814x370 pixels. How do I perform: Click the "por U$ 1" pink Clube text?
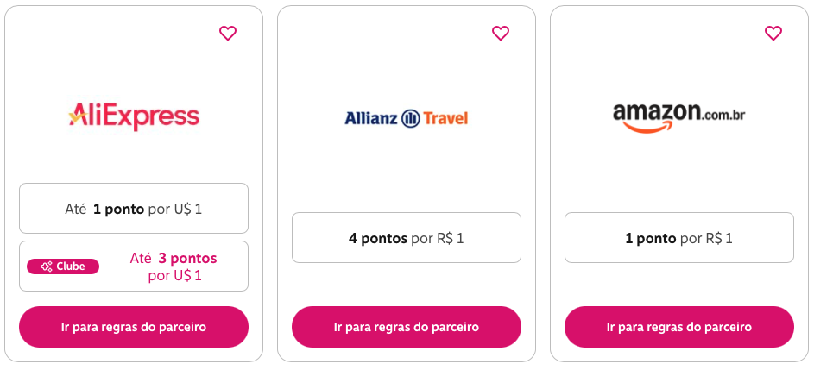pyautogui.click(x=174, y=276)
